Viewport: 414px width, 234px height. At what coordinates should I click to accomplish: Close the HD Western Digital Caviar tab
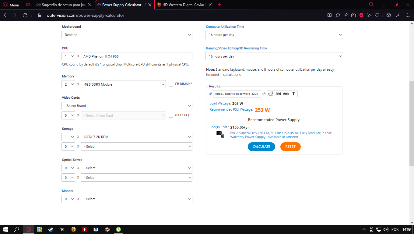pyautogui.click(x=210, y=5)
